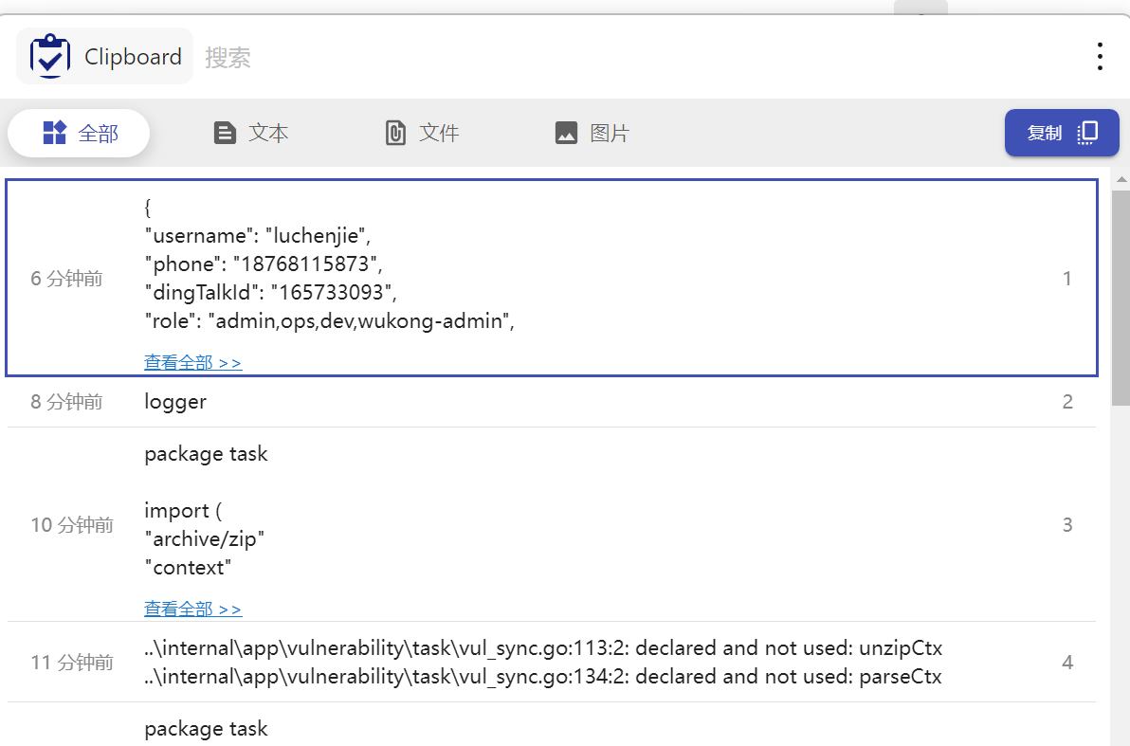Screen dimensions: 1130x746
Task: Click the Clipboard app logo icon
Action: (49, 56)
